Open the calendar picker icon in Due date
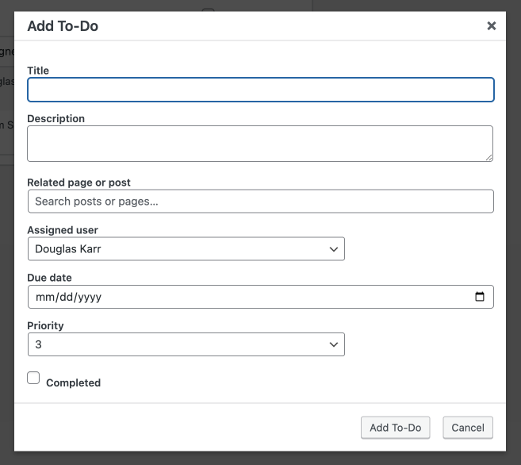This screenshot has height=465, width=521. pyautogui.click(x=480, y=297)
